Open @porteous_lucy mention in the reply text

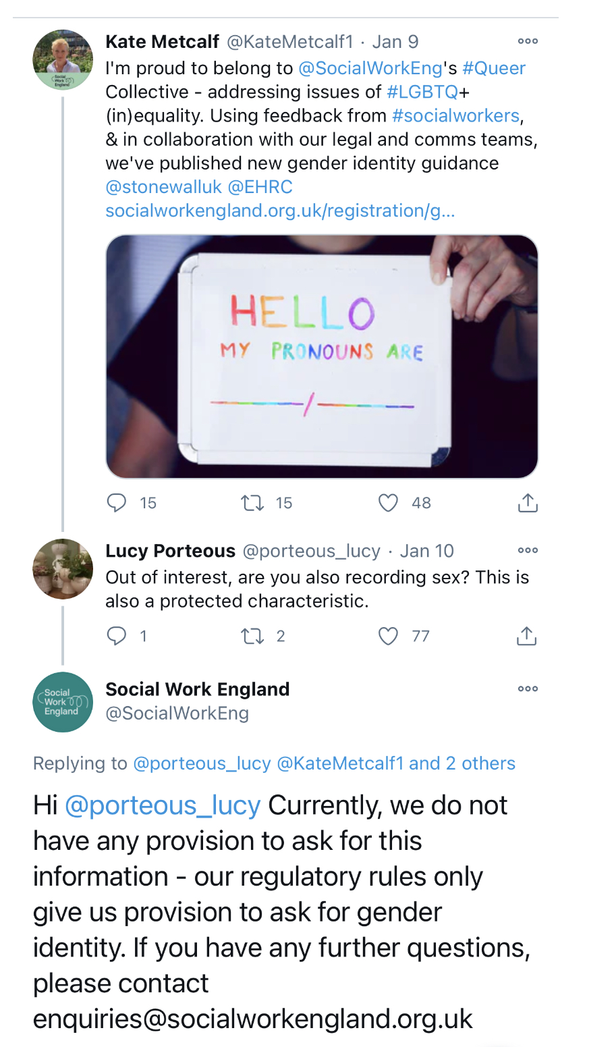coord(163,805)
